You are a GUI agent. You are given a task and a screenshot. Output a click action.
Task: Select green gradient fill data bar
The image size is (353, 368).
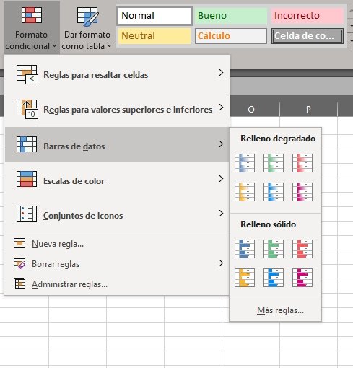pyautogui.click(x=274, y=163)
